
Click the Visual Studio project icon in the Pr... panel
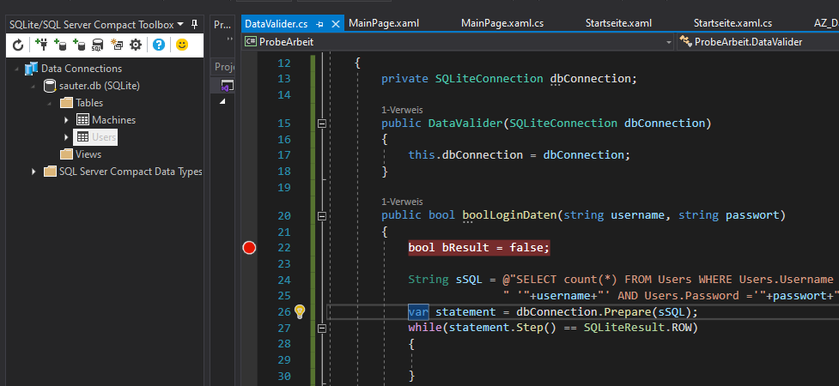pos(228,86)
